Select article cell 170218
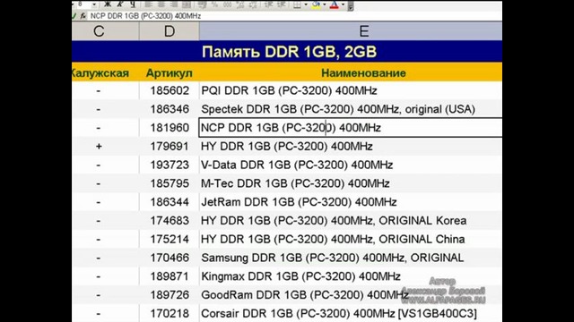The height and width of the screenshot is (322, 574). coord(170,313)
